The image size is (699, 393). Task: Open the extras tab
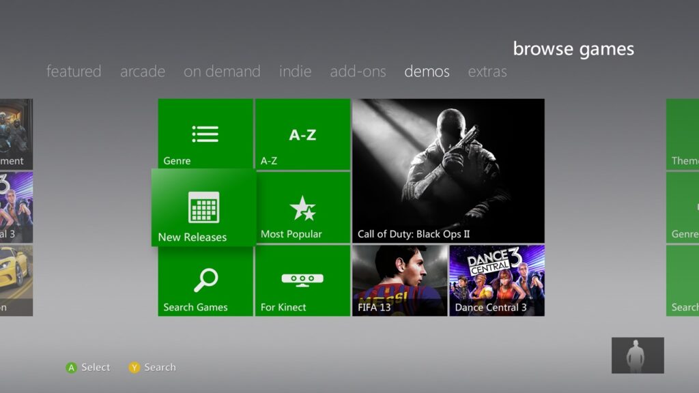[x=488, y=71]
